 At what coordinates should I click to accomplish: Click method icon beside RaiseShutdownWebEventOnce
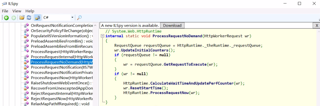[x=26, y=83]
